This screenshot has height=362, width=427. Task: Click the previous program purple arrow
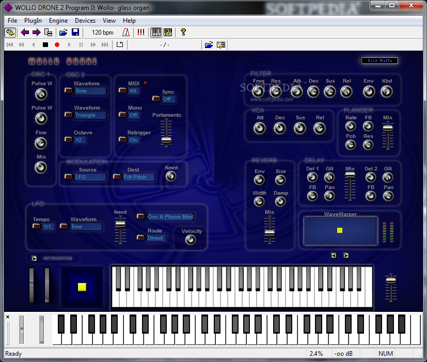pos(25,33)
